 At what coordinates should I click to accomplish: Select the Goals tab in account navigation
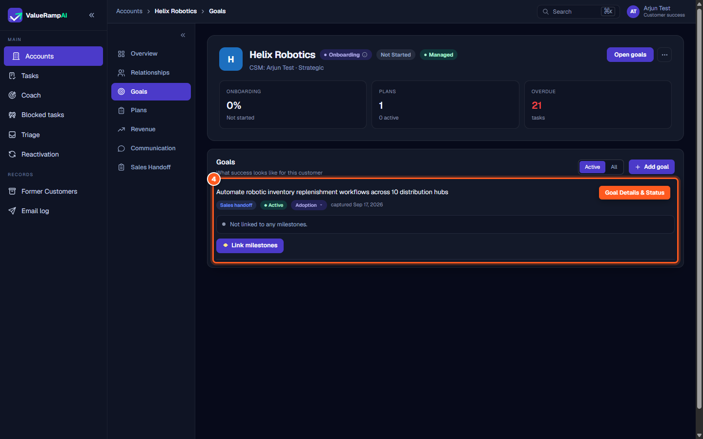151,92
